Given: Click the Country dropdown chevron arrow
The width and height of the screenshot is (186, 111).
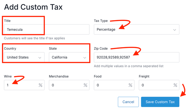Looking at the screenshot, I should click(x=40, y=58).
